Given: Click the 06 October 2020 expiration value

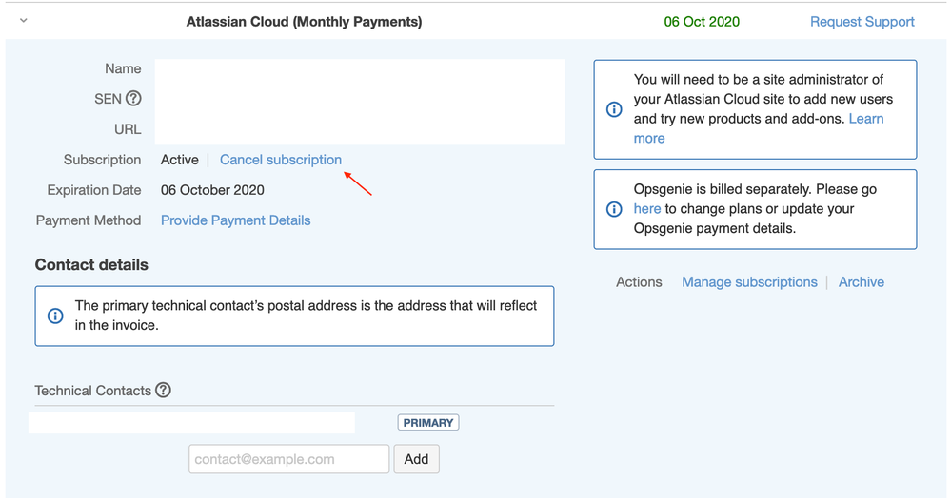Looking at the screenshot, I should click(212, 190).
